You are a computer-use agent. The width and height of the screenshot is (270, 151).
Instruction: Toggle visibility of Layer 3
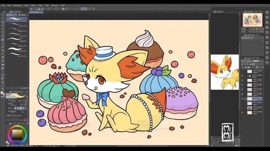pos(242,89)
